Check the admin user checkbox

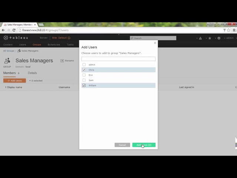coord(84,65)
